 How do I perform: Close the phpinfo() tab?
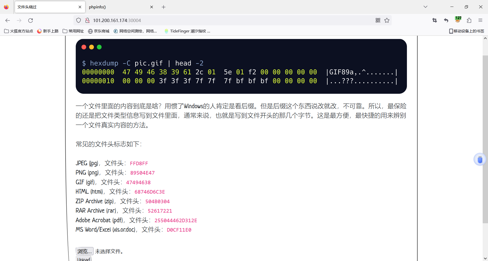(x=151, y=7)
